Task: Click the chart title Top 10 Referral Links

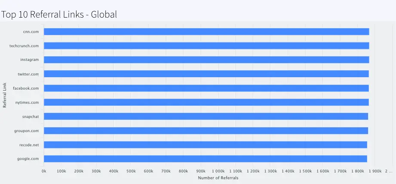Action: click(x=59, y=14)
